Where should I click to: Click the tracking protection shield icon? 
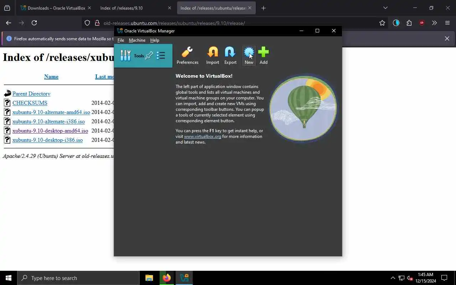87,23
